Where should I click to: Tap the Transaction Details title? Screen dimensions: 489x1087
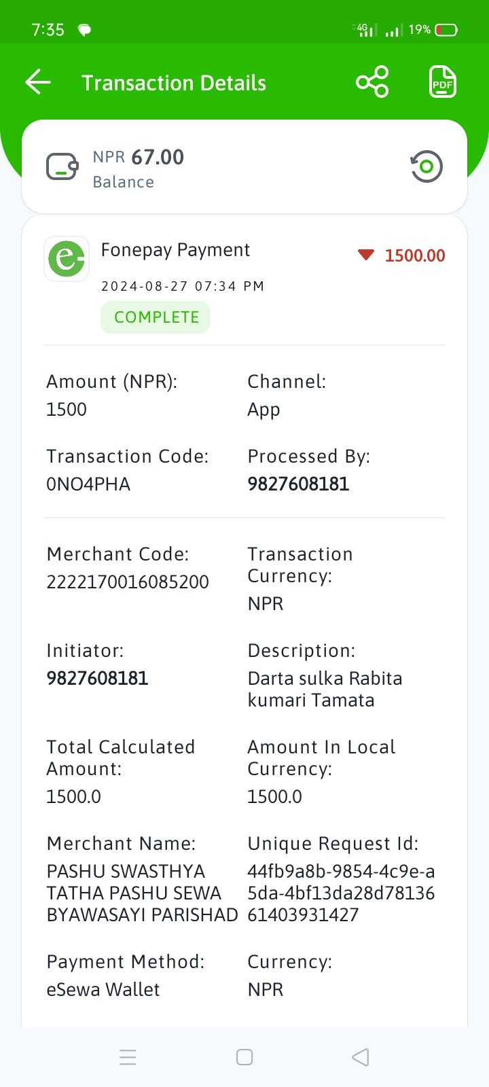pos(174,83)
